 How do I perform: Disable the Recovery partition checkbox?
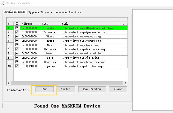pos(17,62)
